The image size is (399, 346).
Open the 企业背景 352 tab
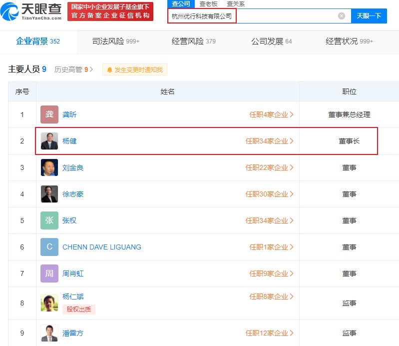click(38, 41)
